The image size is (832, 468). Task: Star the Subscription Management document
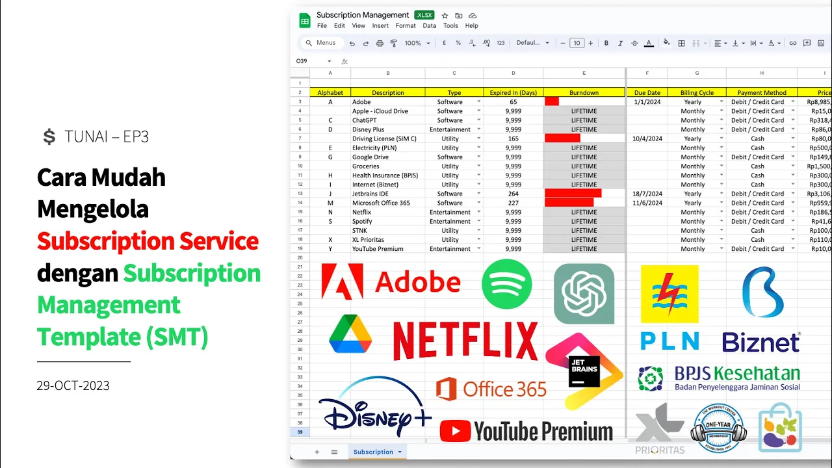pos(445,16)
